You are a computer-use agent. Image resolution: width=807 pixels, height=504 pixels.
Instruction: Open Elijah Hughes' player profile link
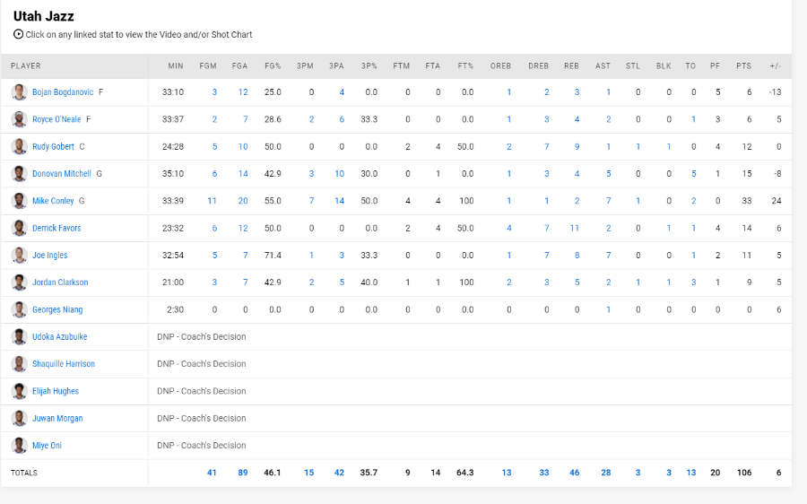tap(56, 391)
